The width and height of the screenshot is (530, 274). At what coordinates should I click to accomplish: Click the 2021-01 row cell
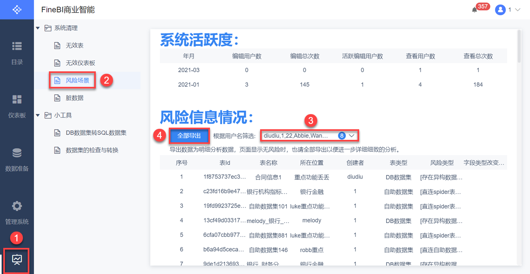(x=189, y=85)
